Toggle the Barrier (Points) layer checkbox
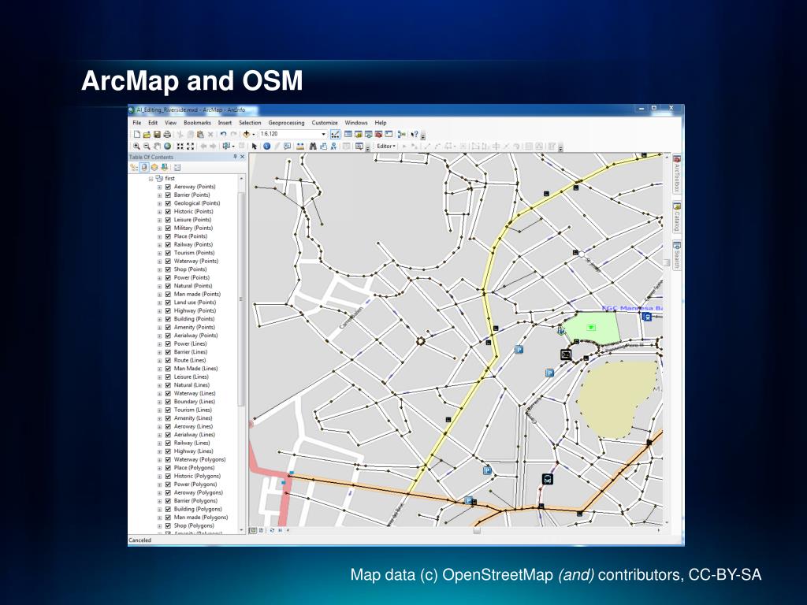This screenshot has width=807, height=605. (x=168, y=195)
